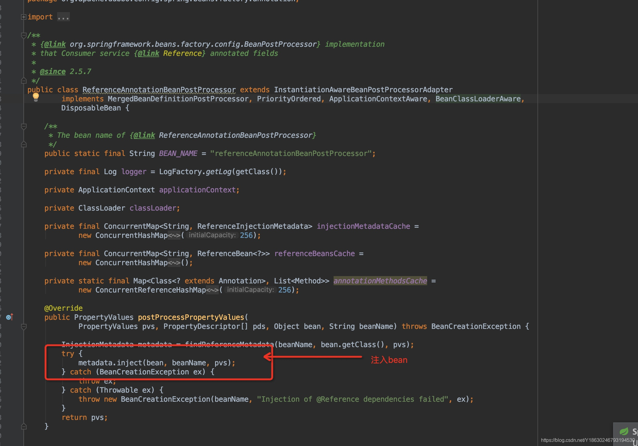Click the @Override annotation
This screenshot has height=446, width=638.
tap(63, 308)
